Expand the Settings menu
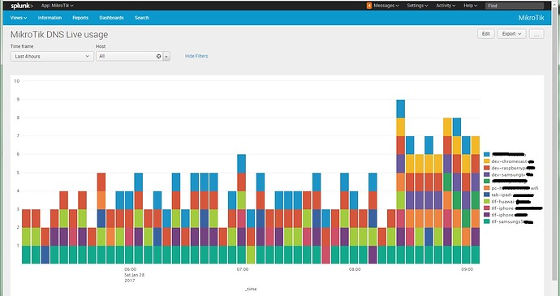The width and height of the screenshot is (560, 296). click(x=417, y=6)
